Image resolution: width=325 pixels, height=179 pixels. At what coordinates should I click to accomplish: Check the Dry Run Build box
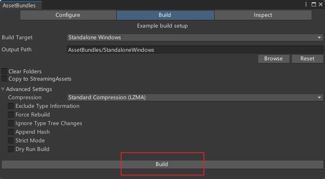coord(11,149)
